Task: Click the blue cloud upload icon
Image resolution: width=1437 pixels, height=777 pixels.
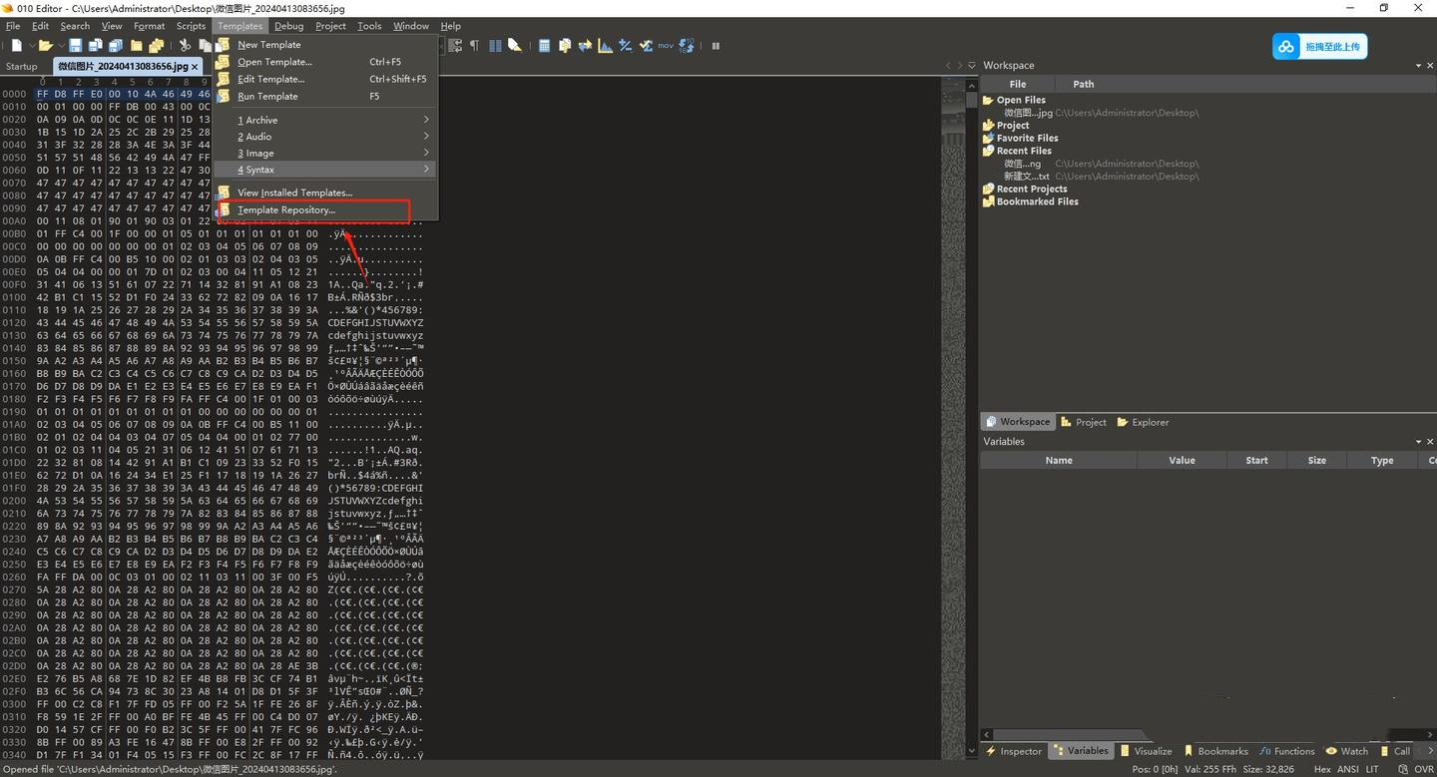Action: pos(1285,47)
